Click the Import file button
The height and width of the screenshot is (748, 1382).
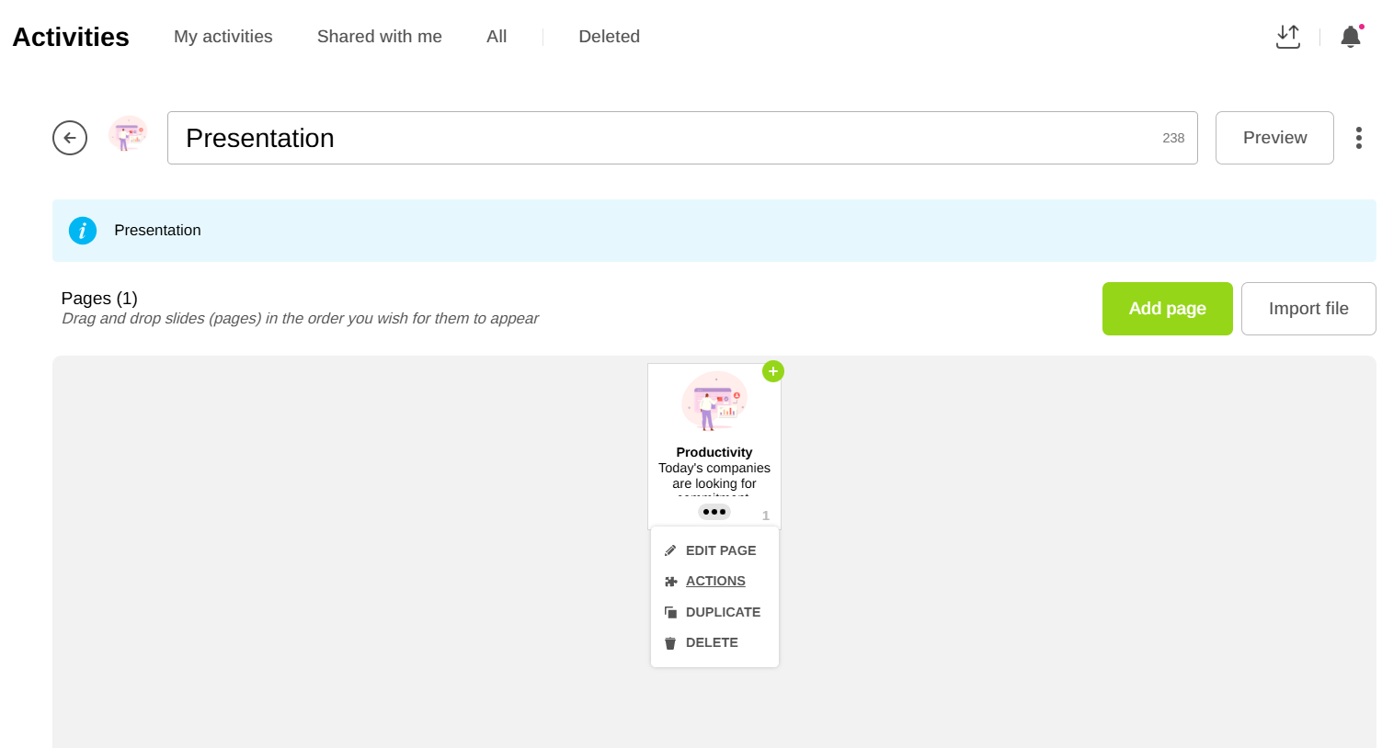tap(1308, 309)
